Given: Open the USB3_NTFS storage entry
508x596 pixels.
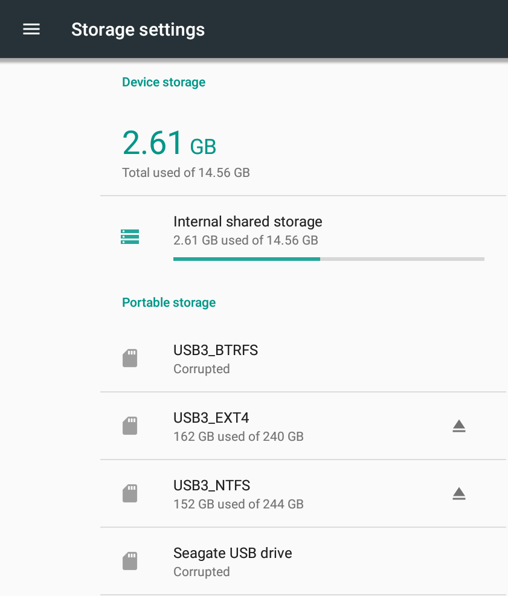Looking at the screenshot, I should [303, 494].
